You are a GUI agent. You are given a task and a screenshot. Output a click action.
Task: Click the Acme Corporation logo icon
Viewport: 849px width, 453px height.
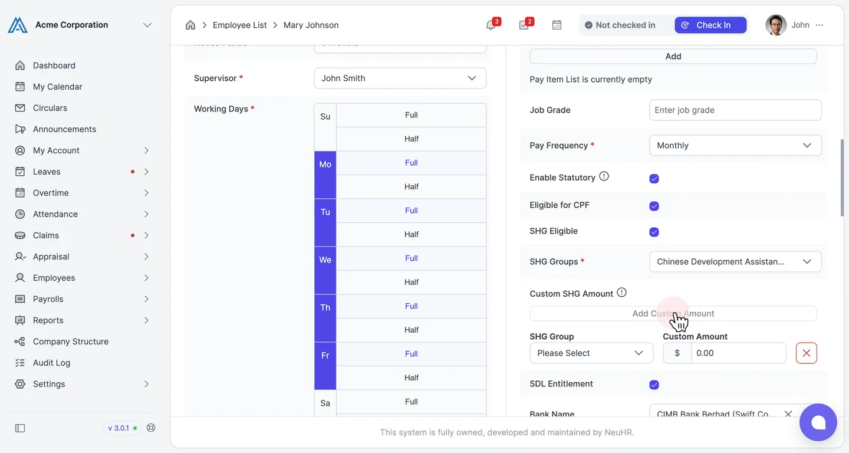pyautogui.click(x=18, y=25)
